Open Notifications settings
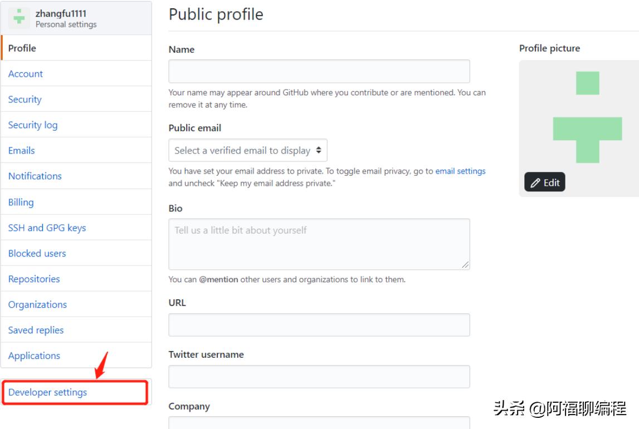The image size is (639, 429). [x=35, y=176]
